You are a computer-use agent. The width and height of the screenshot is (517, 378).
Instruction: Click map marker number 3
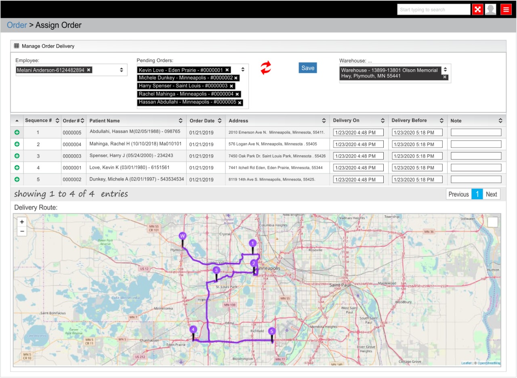pos(216,273)
